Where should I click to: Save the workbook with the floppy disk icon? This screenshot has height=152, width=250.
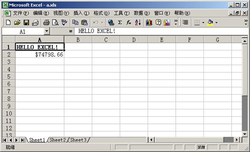click(26, 23)
